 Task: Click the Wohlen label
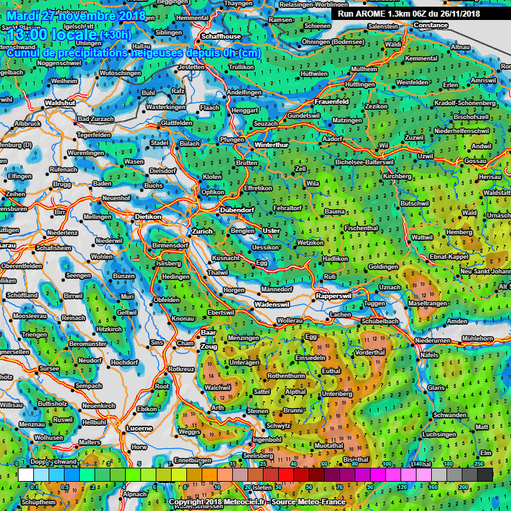coord(102,257)
